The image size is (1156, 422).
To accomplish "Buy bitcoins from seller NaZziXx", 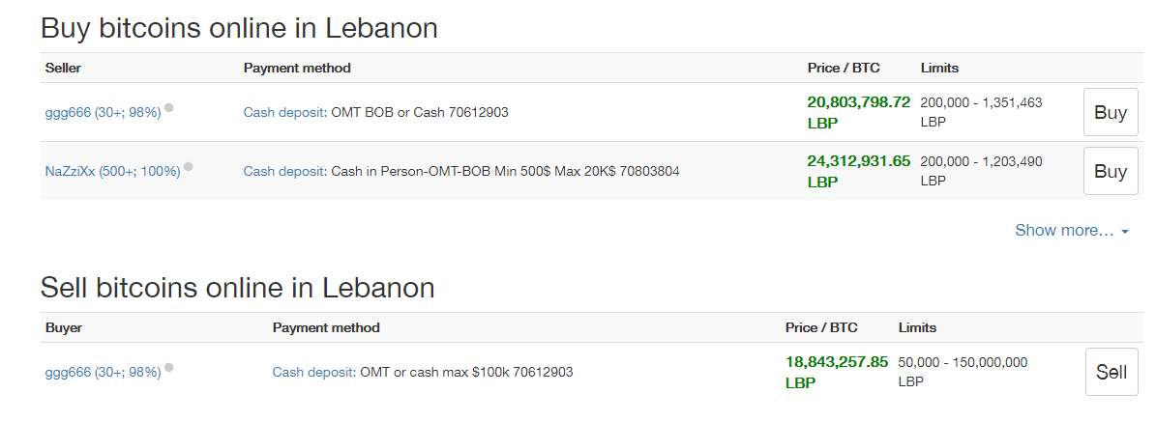I will (1111, 171).
